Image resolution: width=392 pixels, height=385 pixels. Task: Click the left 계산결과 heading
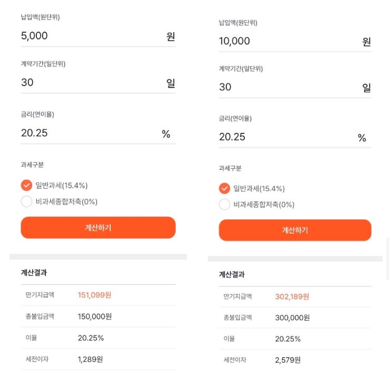pos(34,273)
